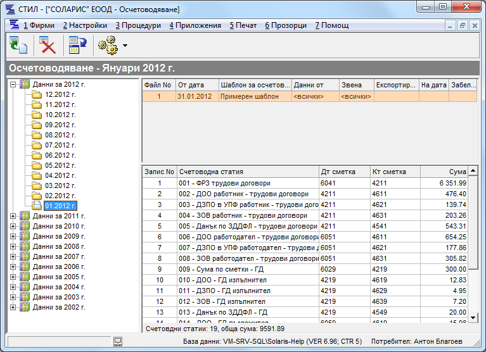
Task: Expand the Данни за 2011 г. tree node
Action: (13, 216)
